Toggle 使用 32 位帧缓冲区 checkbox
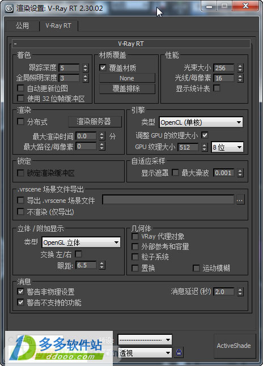 point(20,98)
